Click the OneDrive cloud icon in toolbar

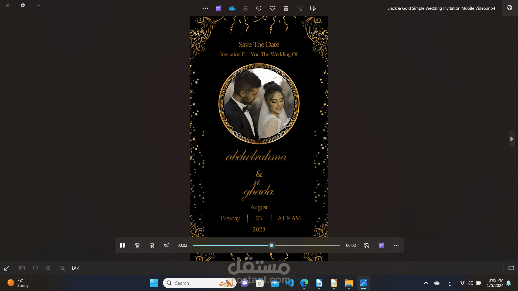point(232,8)
